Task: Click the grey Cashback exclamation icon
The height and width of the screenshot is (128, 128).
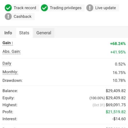Action: pos(8,17)
